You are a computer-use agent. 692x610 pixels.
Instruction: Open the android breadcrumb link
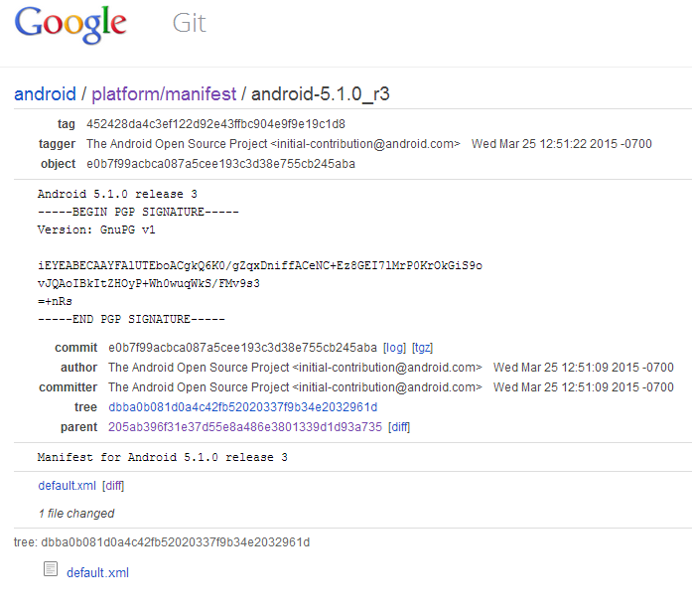tap(45, 94)
